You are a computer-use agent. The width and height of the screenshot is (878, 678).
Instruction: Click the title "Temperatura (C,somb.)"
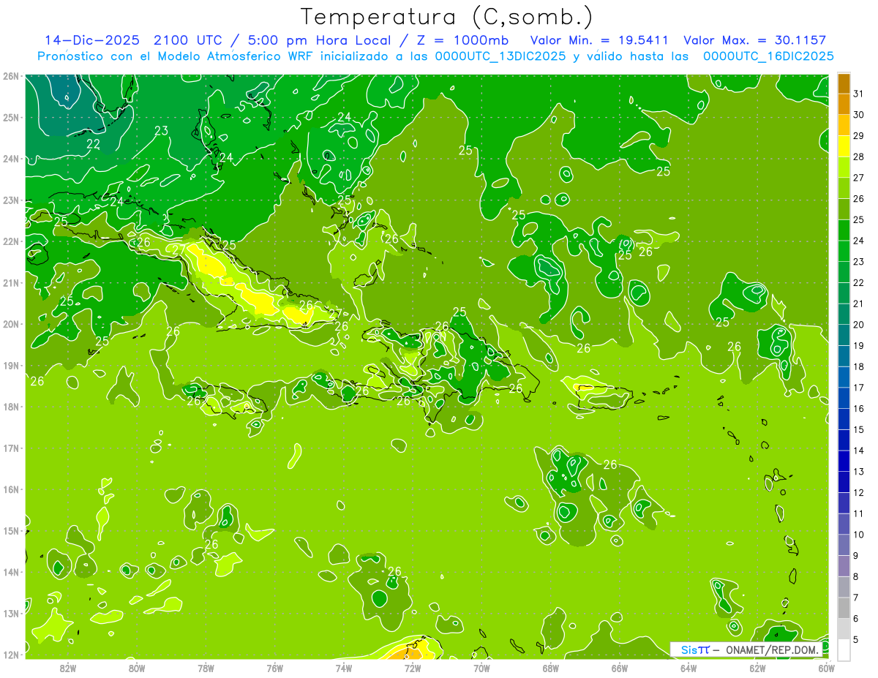point(448,17)
